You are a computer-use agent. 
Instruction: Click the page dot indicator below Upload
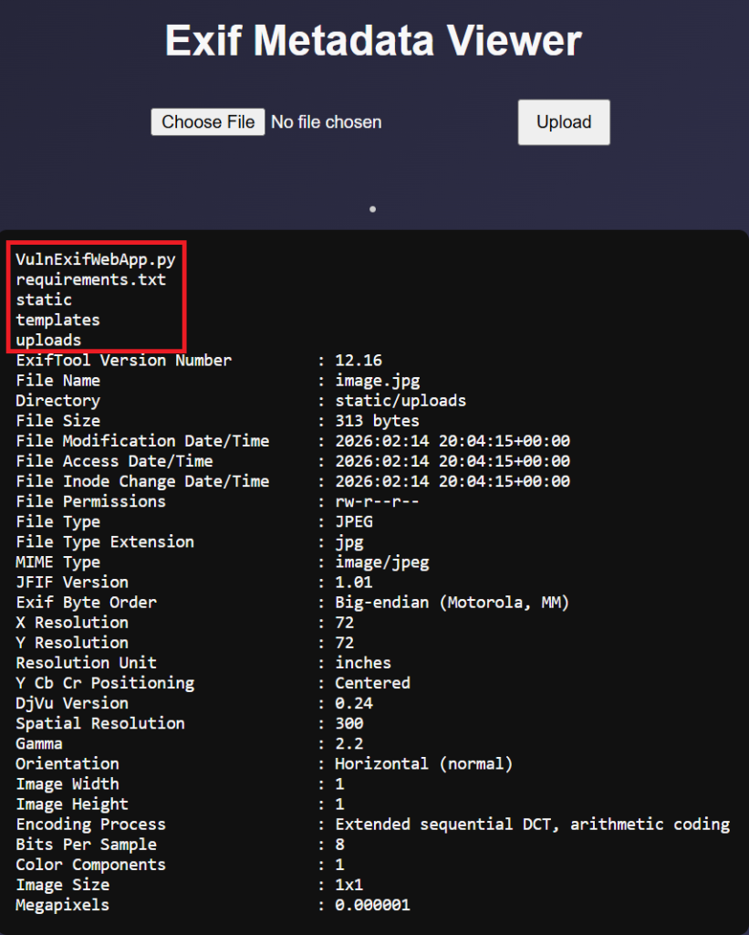tap(372, 208)
